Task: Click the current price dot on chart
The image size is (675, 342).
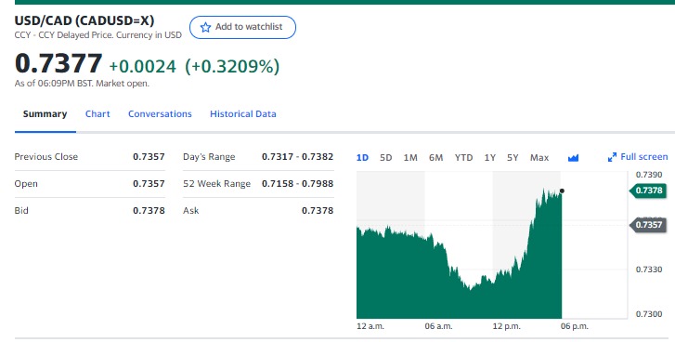Action: tap(562, 191)
